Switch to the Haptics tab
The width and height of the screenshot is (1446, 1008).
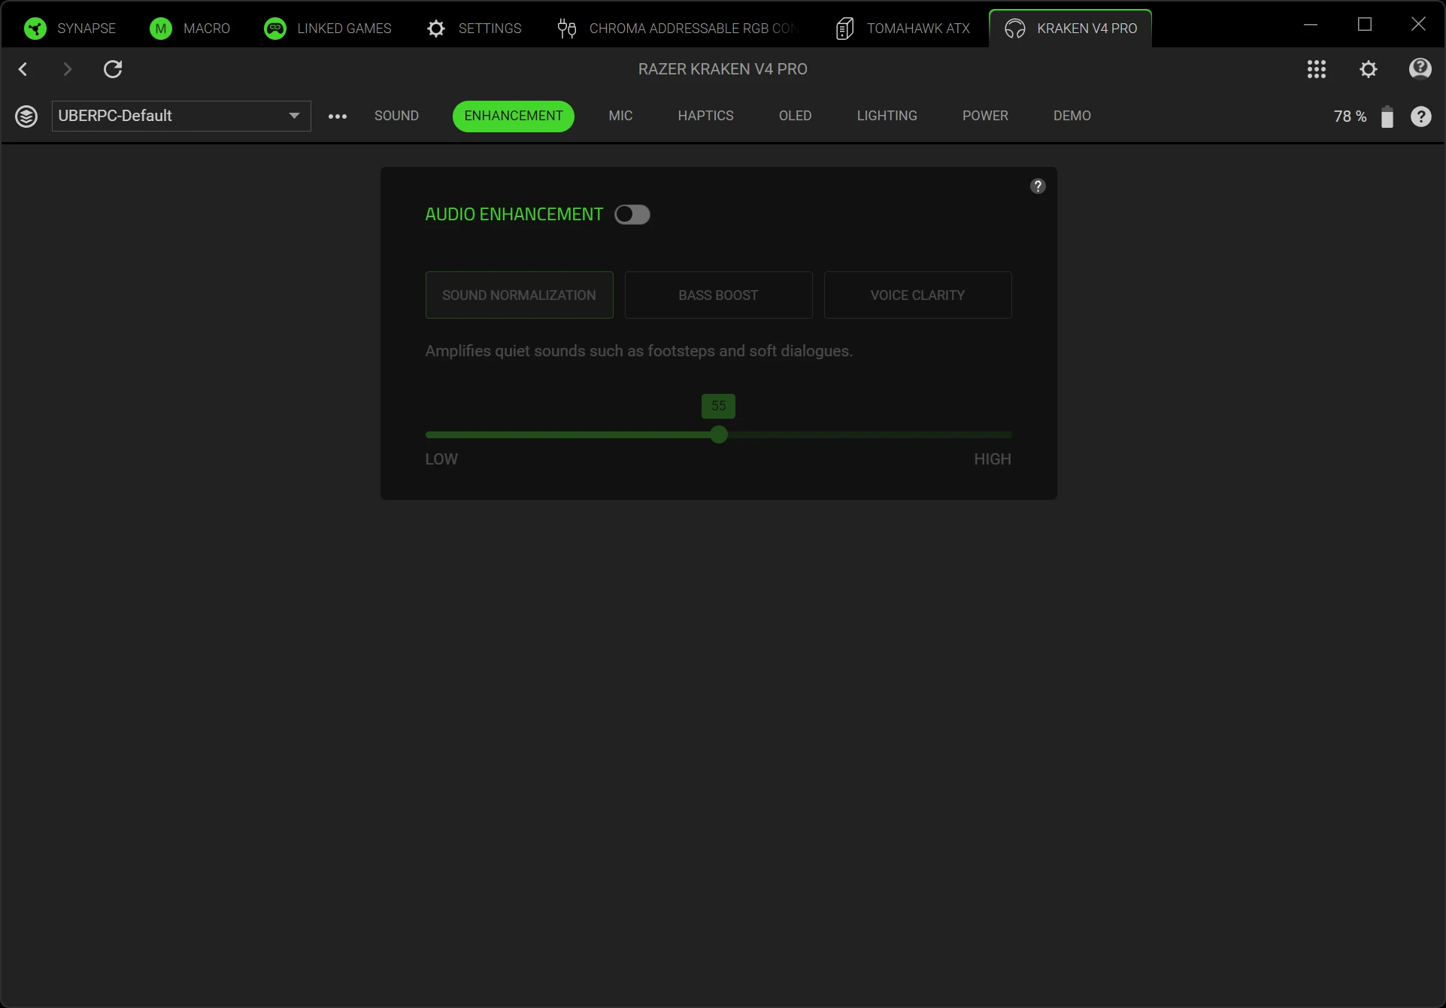click(x=706, y=116)
